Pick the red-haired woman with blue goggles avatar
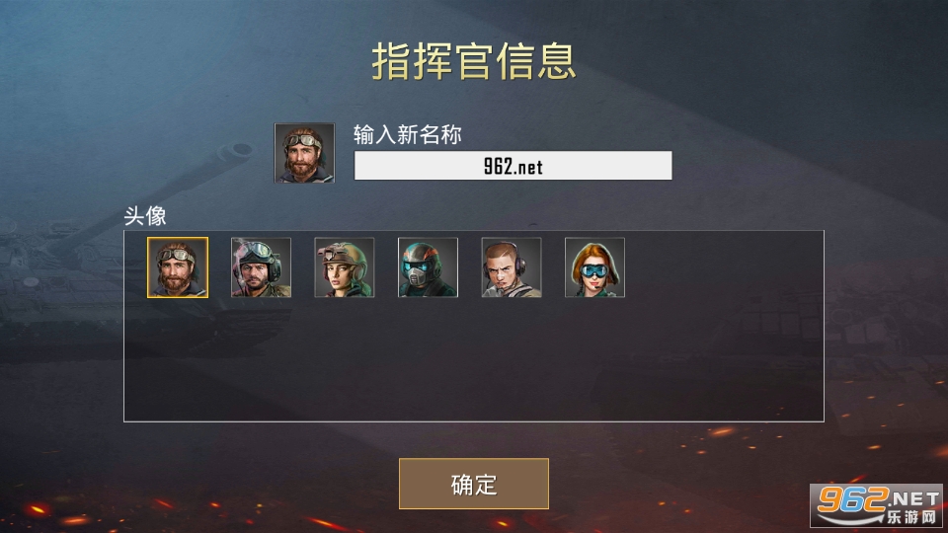Viewport: 948px width, 533px height. [594, 267]
